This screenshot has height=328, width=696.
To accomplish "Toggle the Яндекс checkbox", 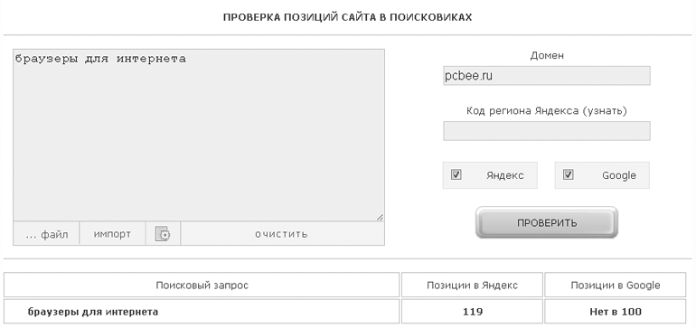I will pos(456,174).
